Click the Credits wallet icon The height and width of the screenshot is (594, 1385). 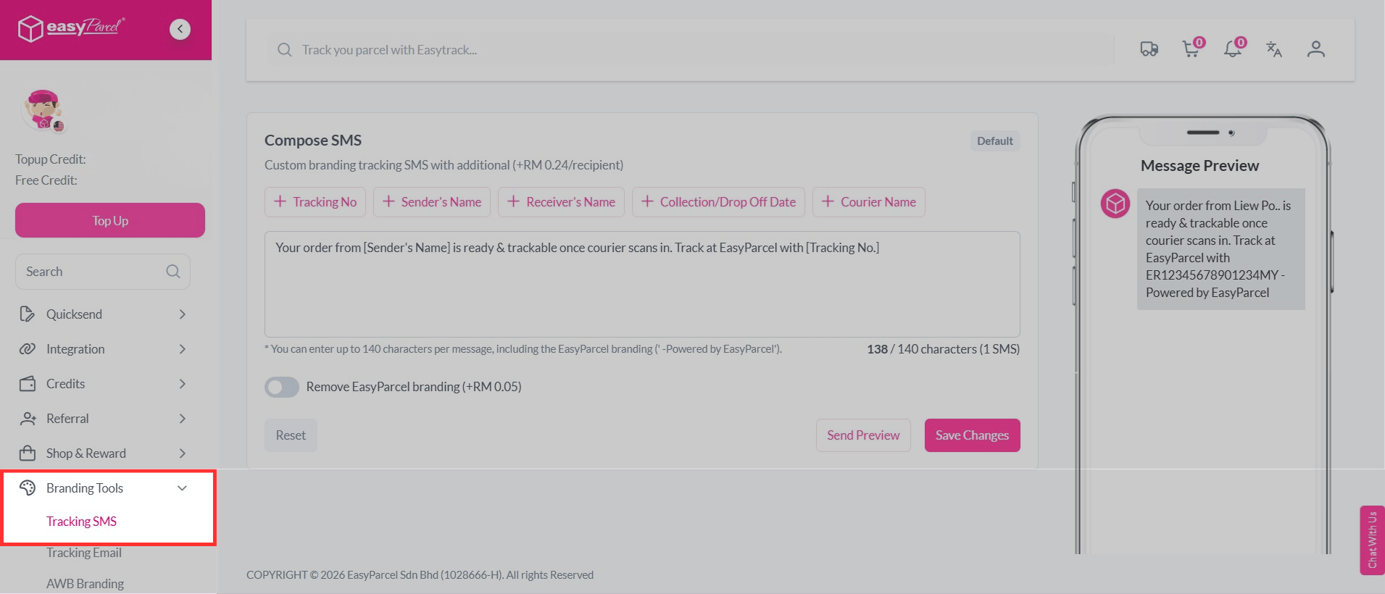click(x=28, y=384)
